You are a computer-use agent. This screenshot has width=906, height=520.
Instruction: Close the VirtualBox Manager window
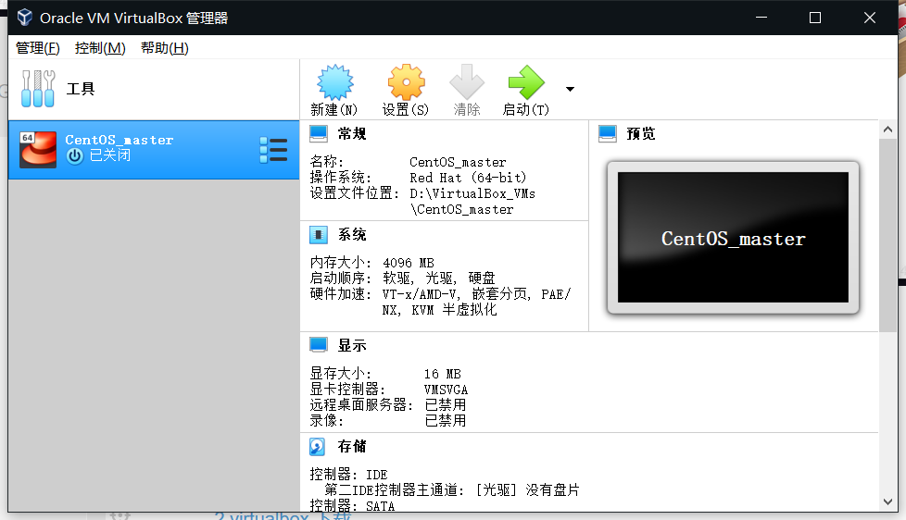tap(870, 18)
